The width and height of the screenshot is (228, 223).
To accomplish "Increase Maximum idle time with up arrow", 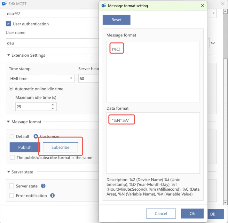I will (53, 105).
